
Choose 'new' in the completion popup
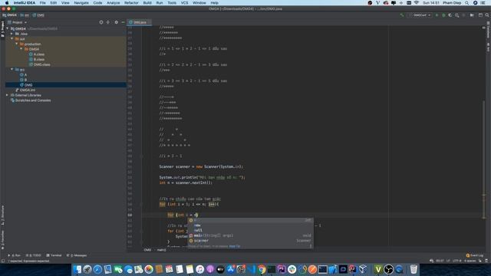[250, 225]
